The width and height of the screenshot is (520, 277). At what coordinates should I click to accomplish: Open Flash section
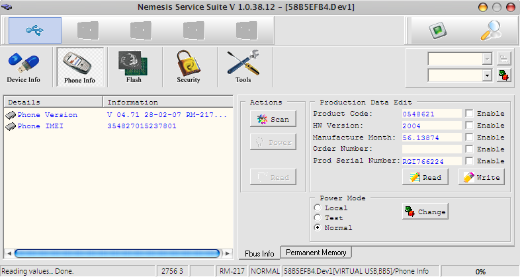pos(134,67)
